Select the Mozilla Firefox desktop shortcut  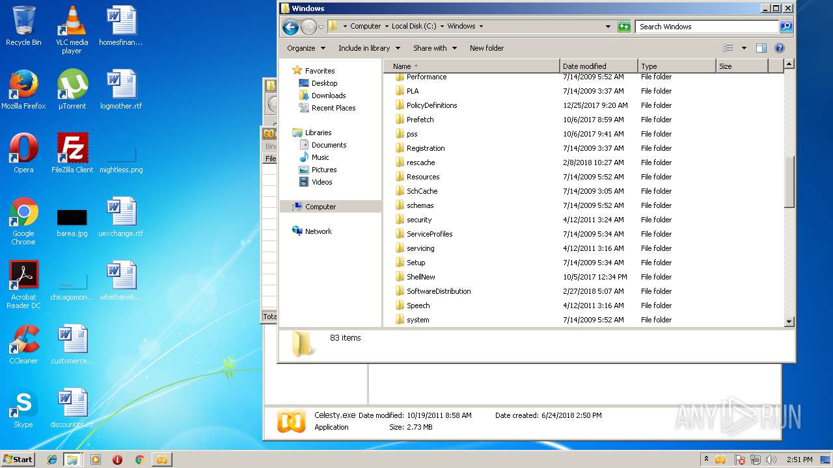23,90
